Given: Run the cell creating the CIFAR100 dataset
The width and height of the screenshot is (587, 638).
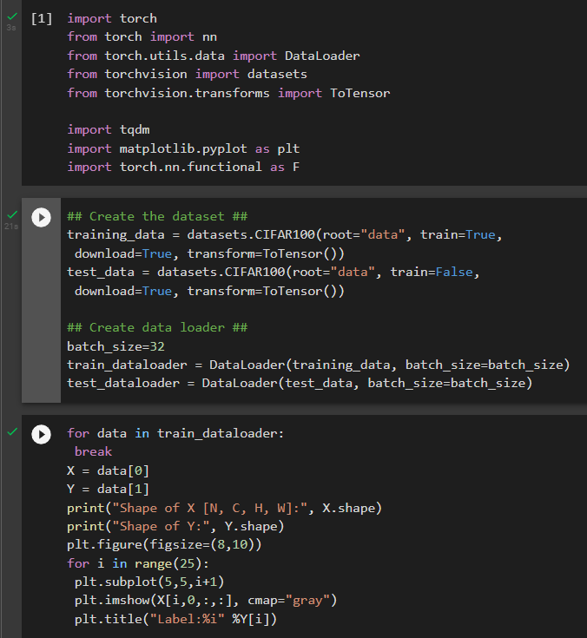Looking at the screenshot, I should (x=41, y=217).
